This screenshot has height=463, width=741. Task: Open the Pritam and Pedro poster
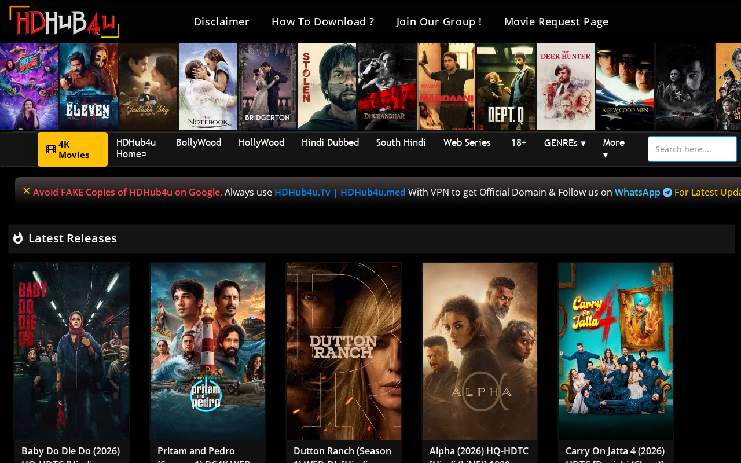[208, 351]
